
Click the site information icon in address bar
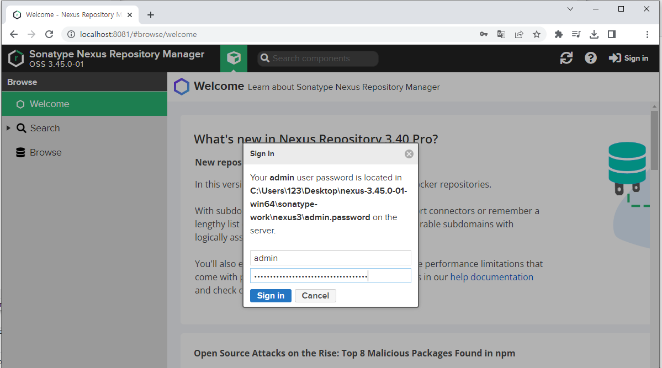click(x=71, y=34)
